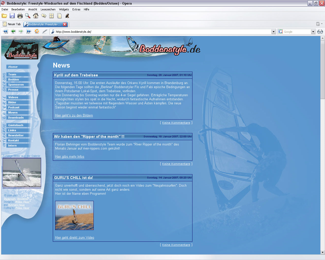Open the Ansicht menu

[33, 9]
